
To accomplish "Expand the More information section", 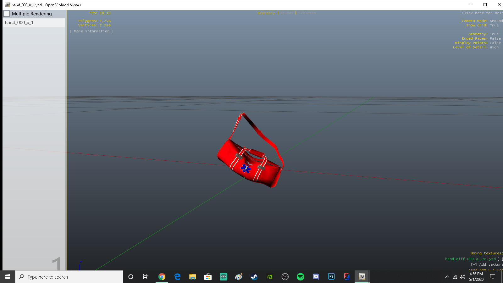I will coord(92,31).
